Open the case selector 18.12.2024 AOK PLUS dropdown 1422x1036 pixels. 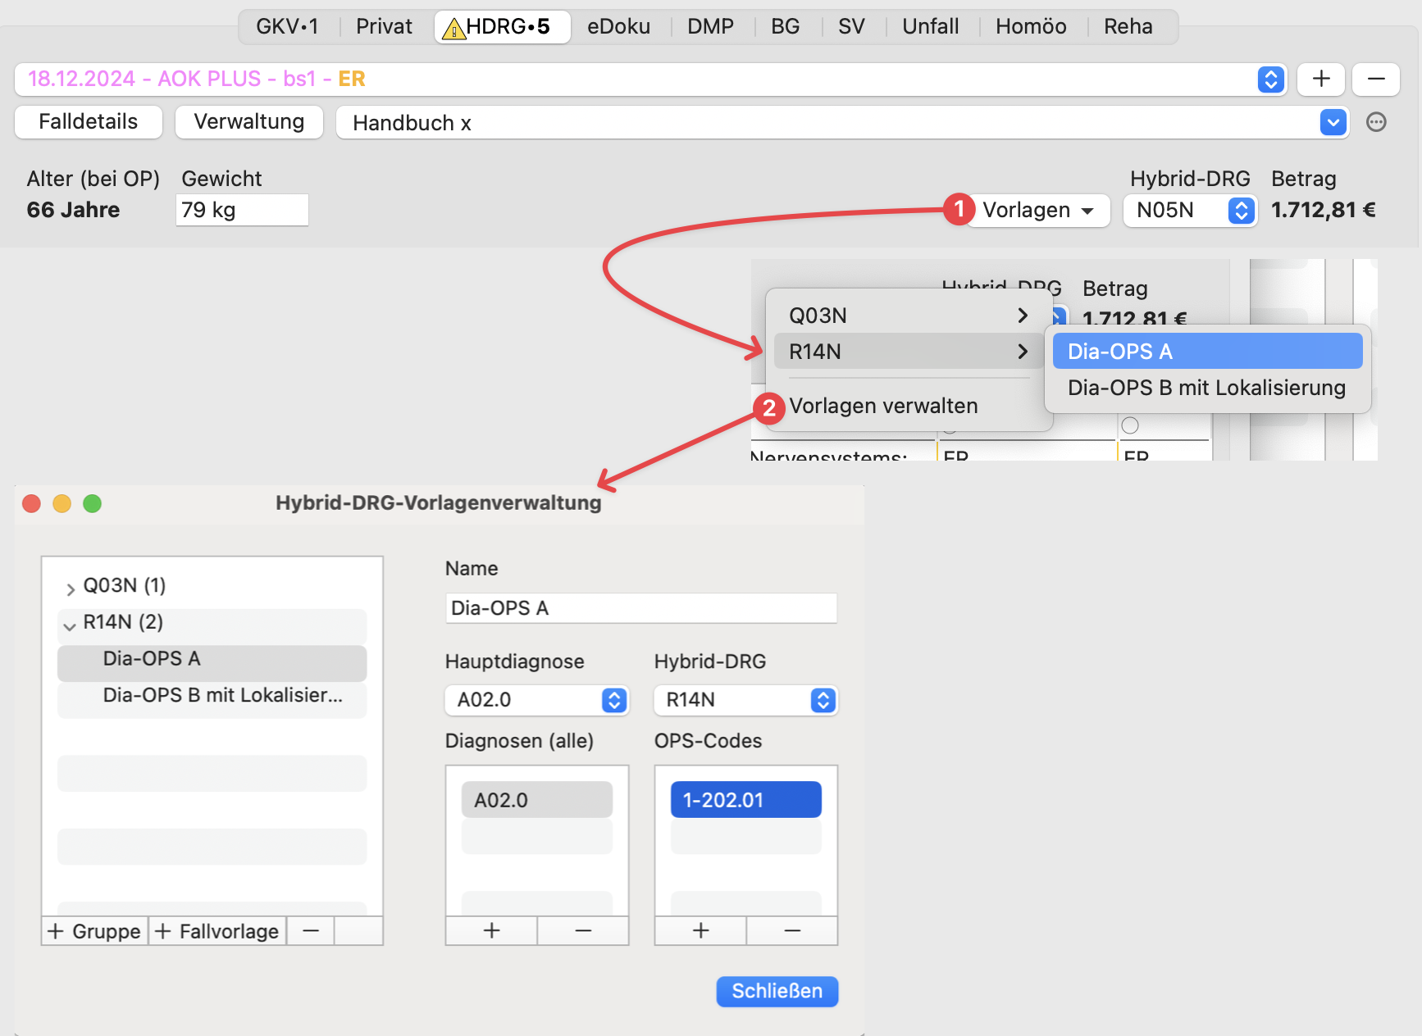(x=650, y=80)
